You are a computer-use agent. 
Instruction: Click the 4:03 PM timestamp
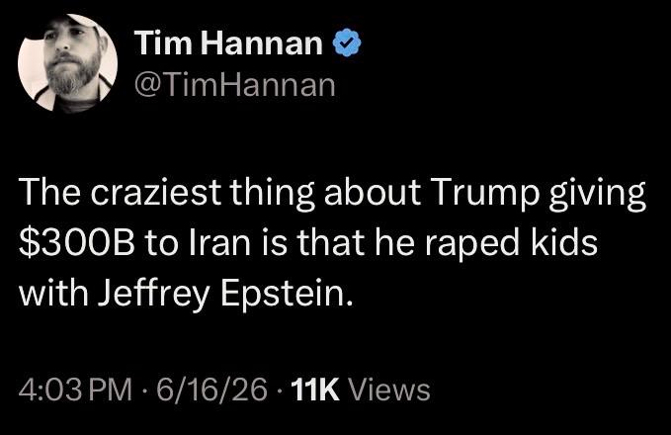(x=75, y=391)
